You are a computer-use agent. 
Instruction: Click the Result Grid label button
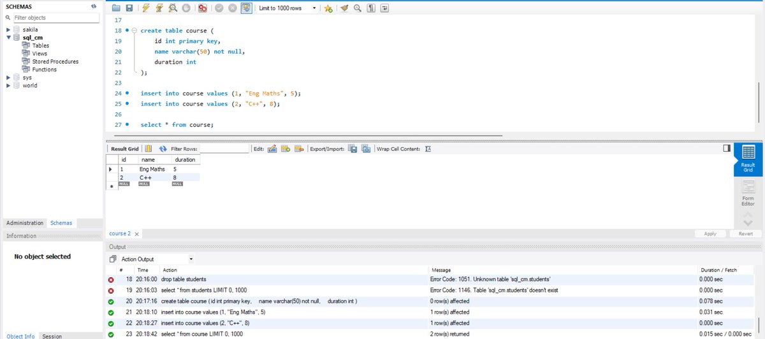pos(125,148)
